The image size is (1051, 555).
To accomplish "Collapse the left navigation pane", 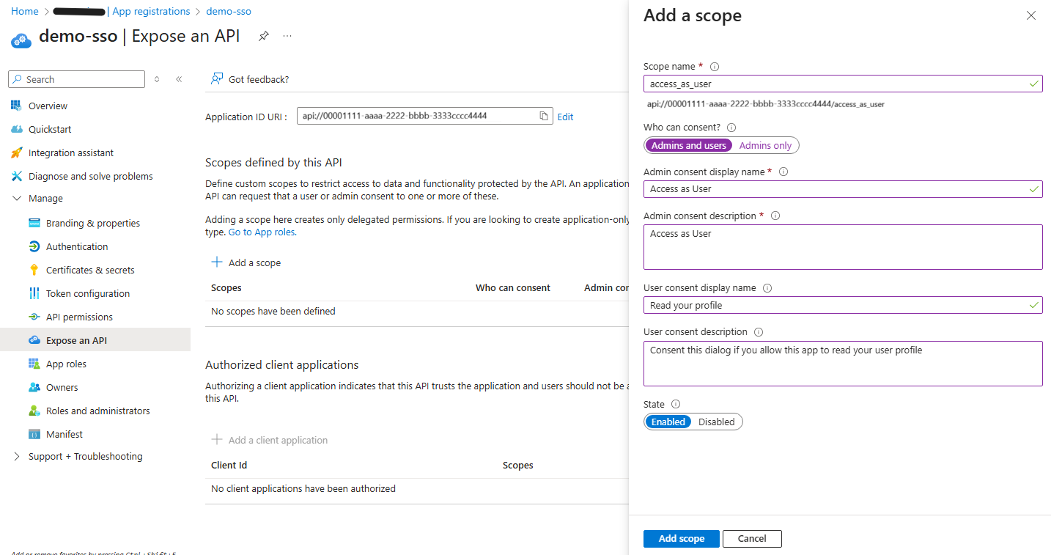I will click(179, 78).
